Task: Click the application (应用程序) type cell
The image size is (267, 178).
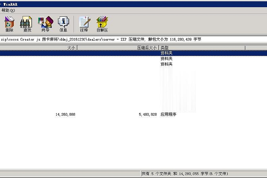Action: [169, 114]
